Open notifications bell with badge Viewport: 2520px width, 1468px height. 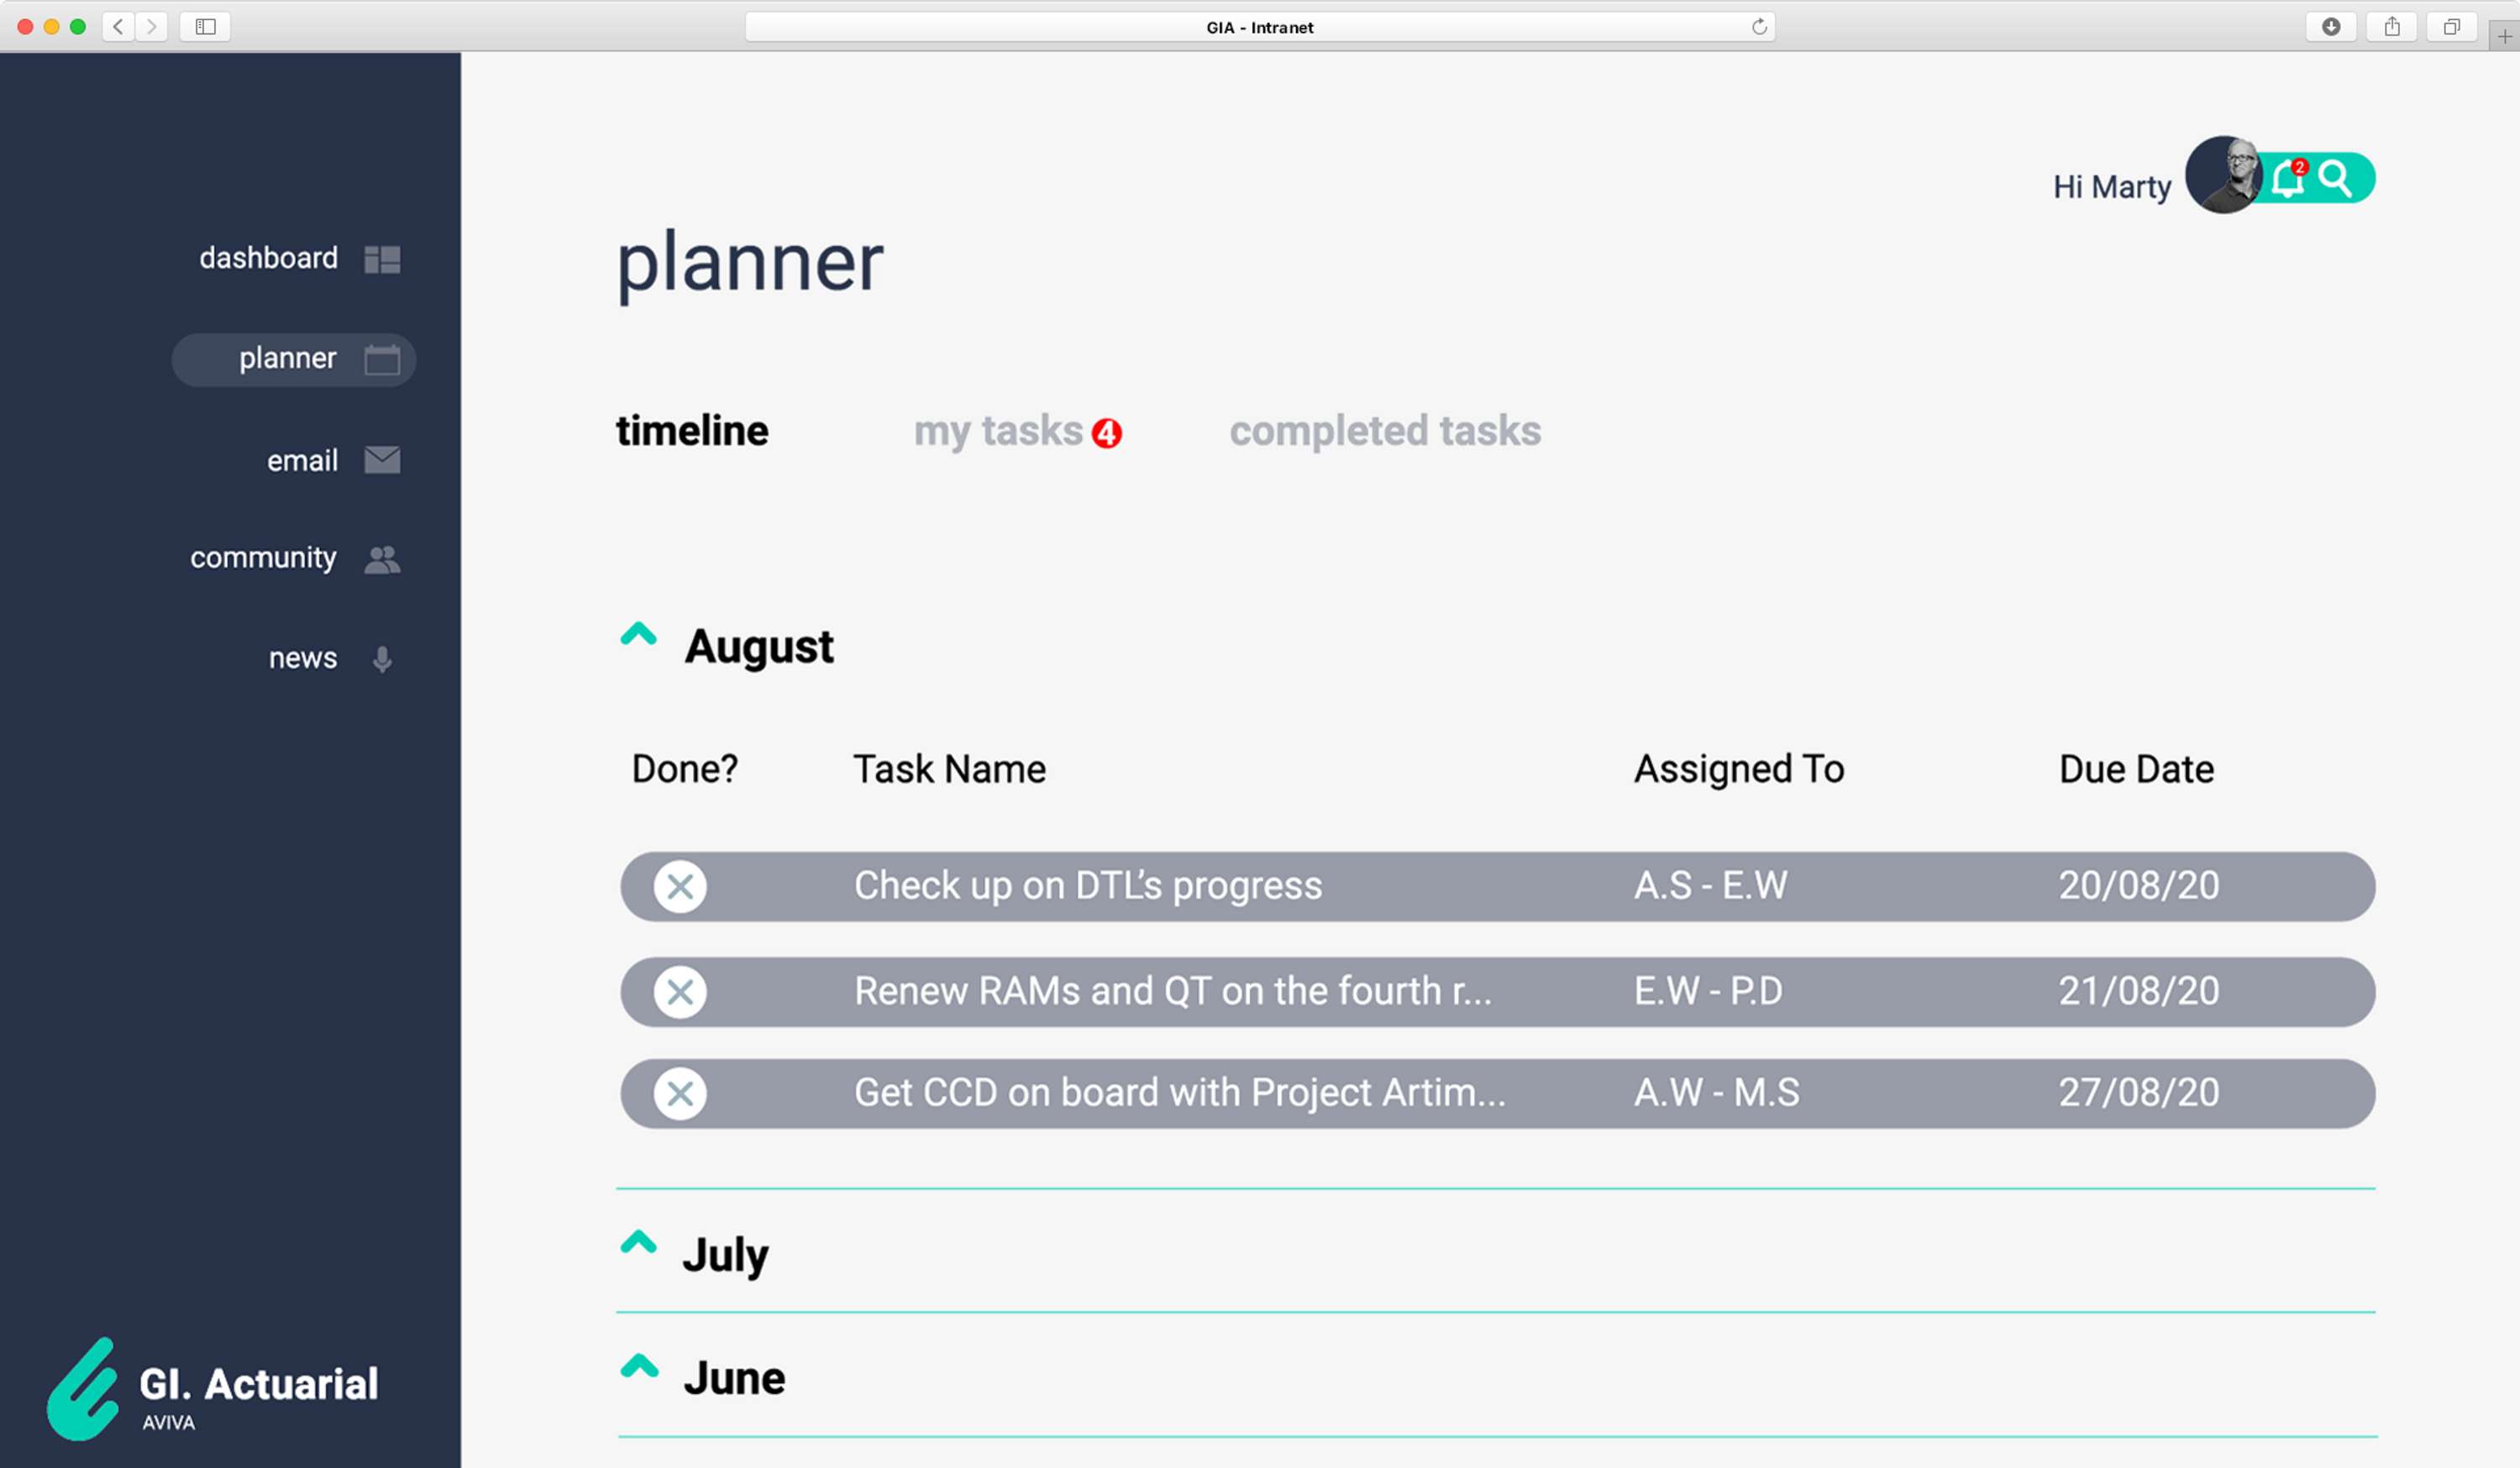click(2288, 179)
